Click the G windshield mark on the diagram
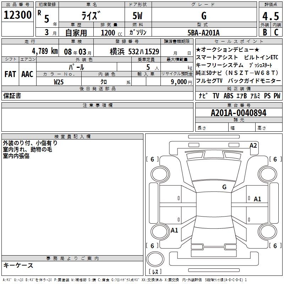Image resolution: width=284 pixels, height=284 pixels. [x=224, y=187]
